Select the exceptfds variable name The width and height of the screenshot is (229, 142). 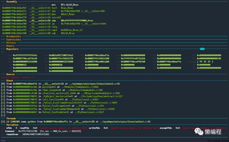click(166, 128)
